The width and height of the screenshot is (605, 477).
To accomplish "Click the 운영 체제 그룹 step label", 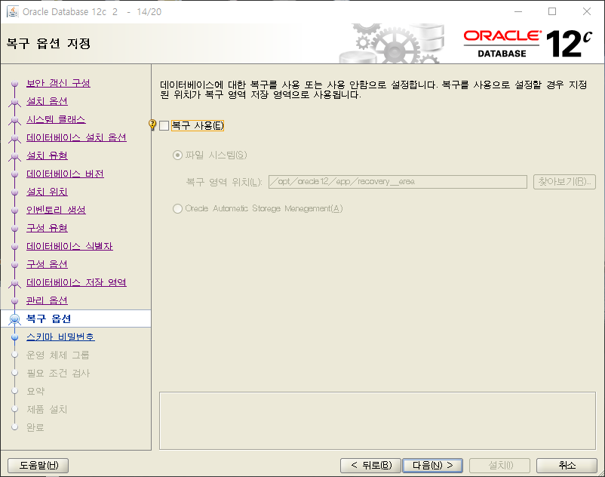I will pyautogui.click(x=58, y=355).
